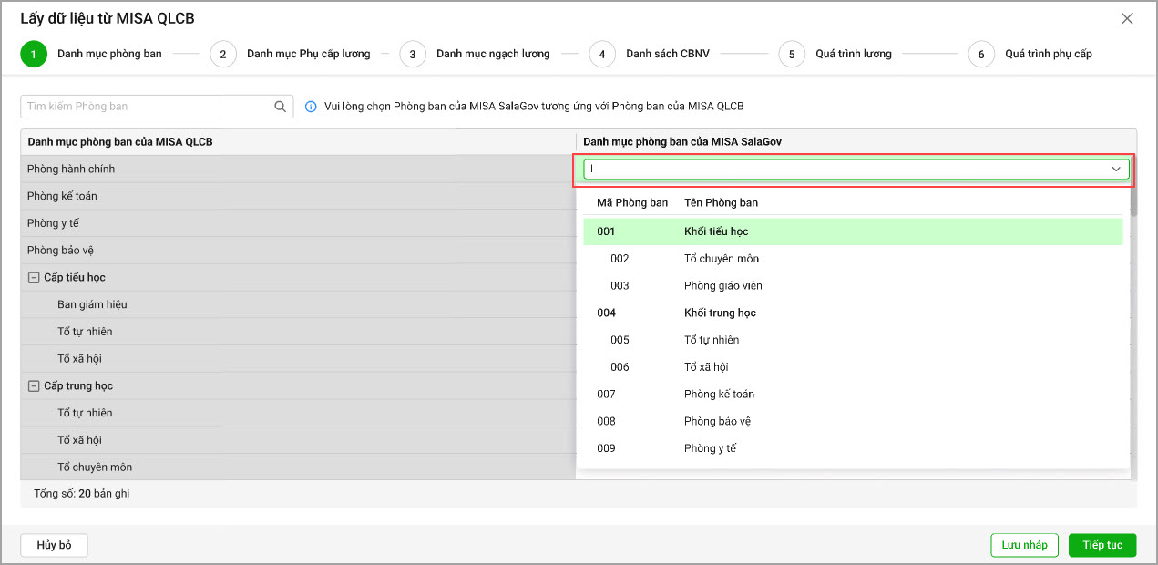Select Phòng giáo viên option 003
The image size is (1158, 565).
pos(722,286)
